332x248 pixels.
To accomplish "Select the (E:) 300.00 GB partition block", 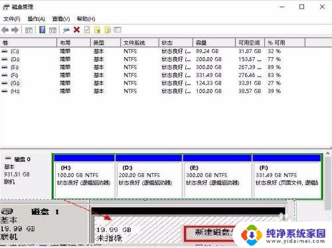I will click(217, 176).
